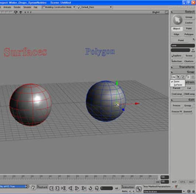Viewport: 196px width, 194px height.
Task: Click the playback options icon left of Playback
Action: (x=33, y=187)
